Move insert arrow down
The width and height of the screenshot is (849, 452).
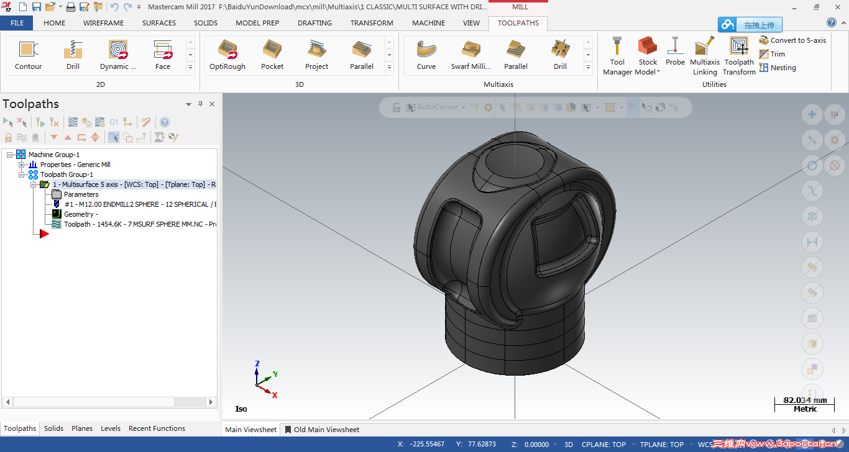pyautogui.click(x=54, y=137)
